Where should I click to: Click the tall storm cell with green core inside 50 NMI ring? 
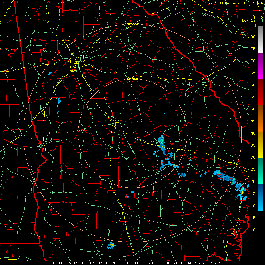[x=162, y=145]
